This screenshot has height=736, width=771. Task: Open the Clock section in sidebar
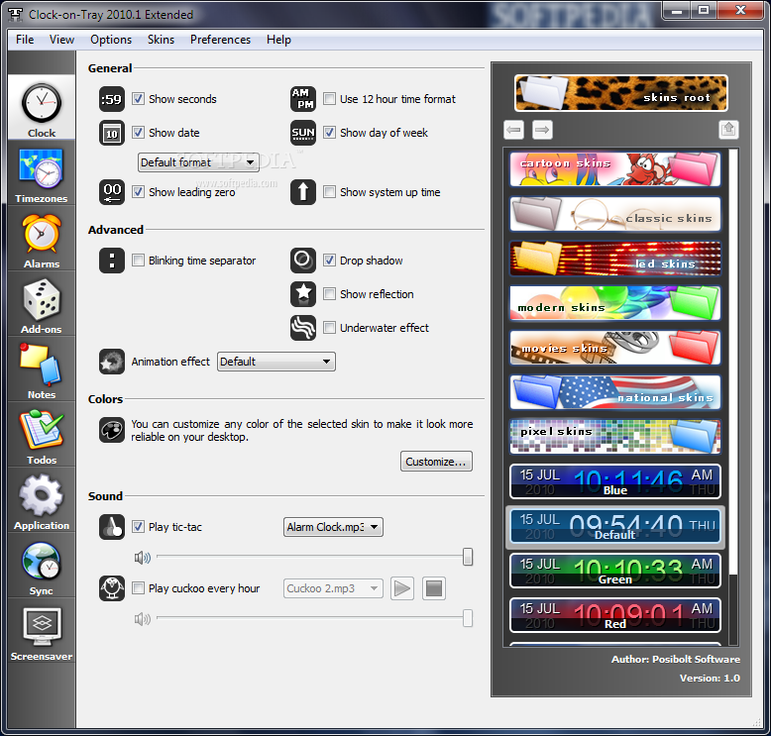[x=42, y=107]
